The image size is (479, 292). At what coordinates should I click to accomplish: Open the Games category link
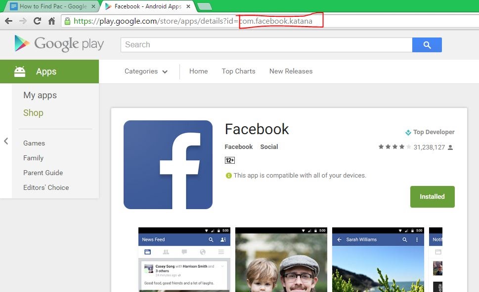(x=34, y=143)
